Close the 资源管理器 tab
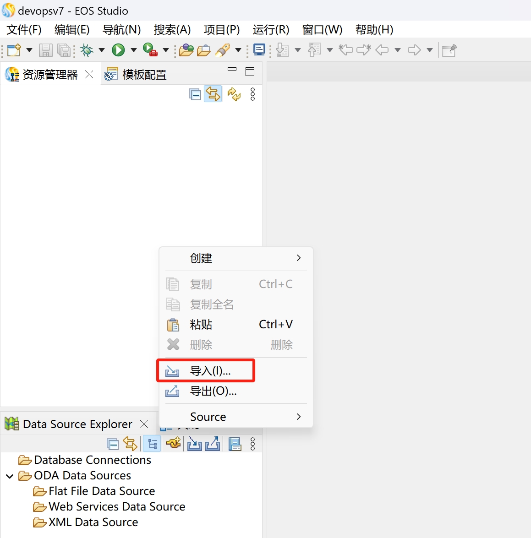Viewport: 531px width, 538px height. (x=89, y=75)
